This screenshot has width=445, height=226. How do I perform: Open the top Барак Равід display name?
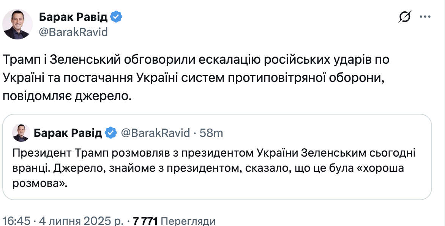(x=73, y=17)
